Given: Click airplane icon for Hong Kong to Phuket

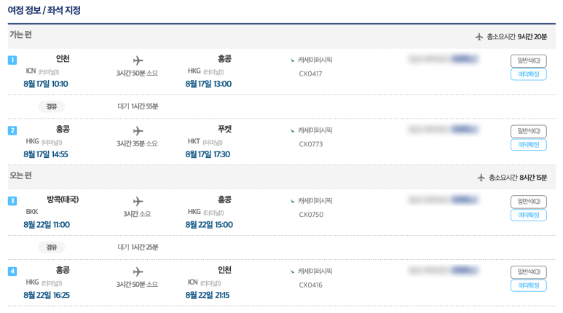Looking at the screenshot, I should coord(138,130).
